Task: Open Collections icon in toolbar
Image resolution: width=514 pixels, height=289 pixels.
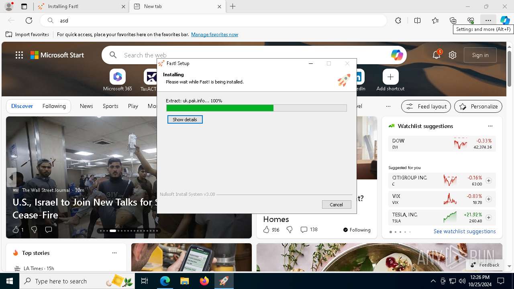Action: click(453, 20)
